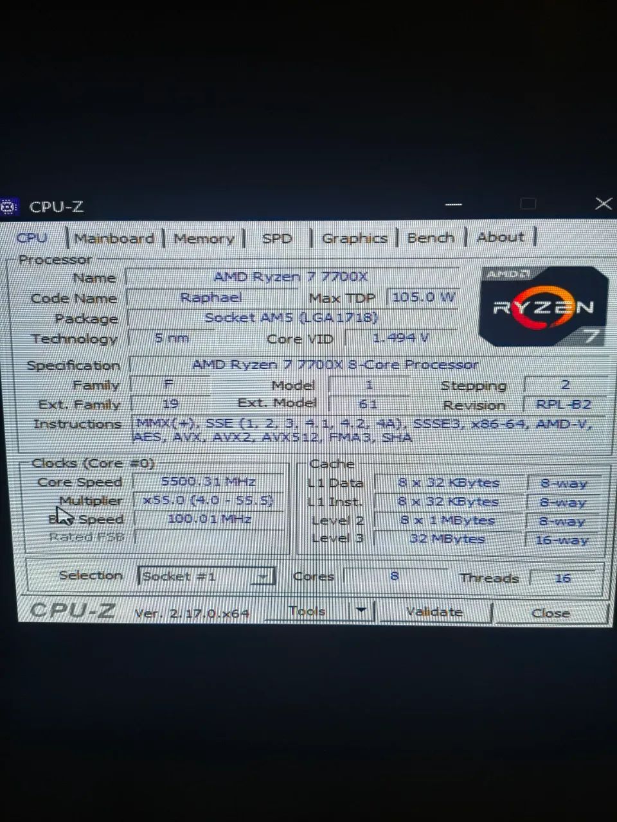Click the Cores value 8
Image resolution: width=617 pixels, height=822 pixels.
(395, 576)
